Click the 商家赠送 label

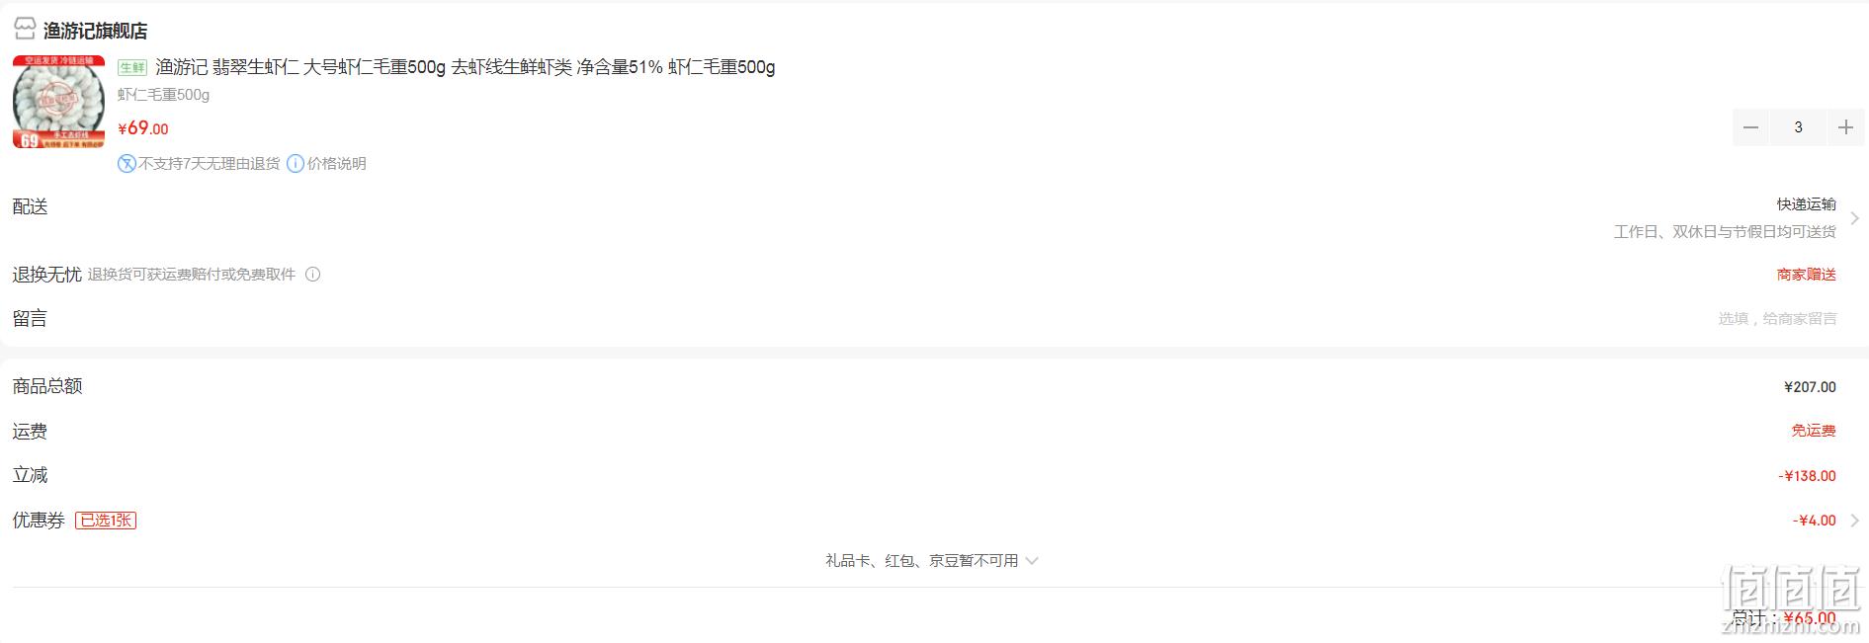(x=1806, y=275)
